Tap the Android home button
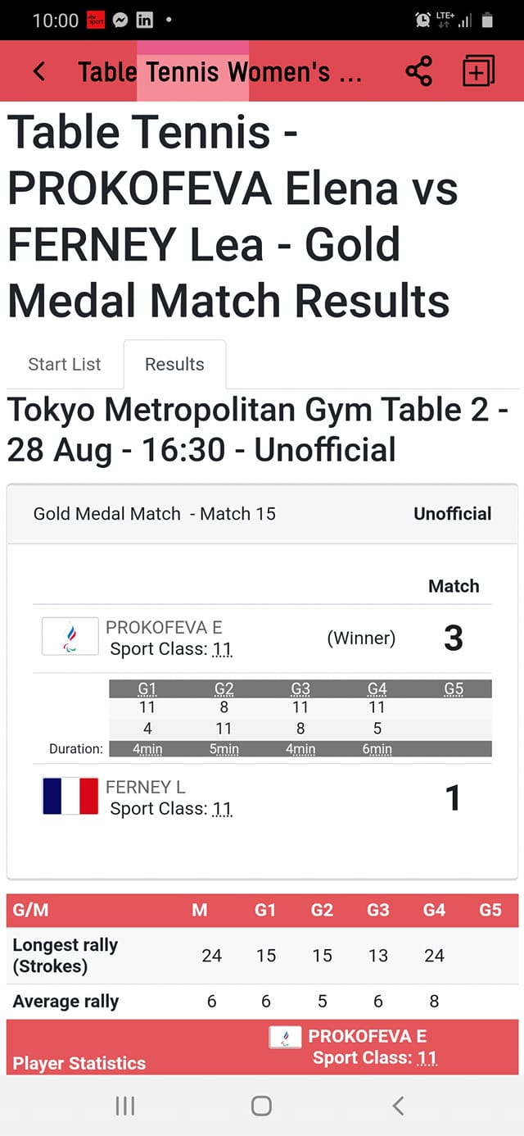The width and height of the screenshot is (524, 1136). coord(261,1106)
